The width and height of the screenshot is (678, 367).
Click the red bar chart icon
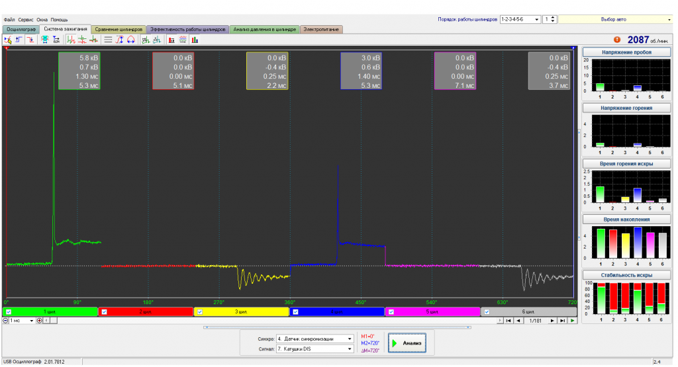point(171,40)
